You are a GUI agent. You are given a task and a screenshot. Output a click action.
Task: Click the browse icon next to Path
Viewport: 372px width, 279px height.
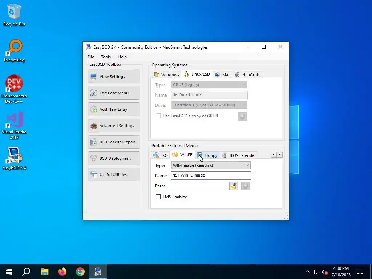[234, 186]
